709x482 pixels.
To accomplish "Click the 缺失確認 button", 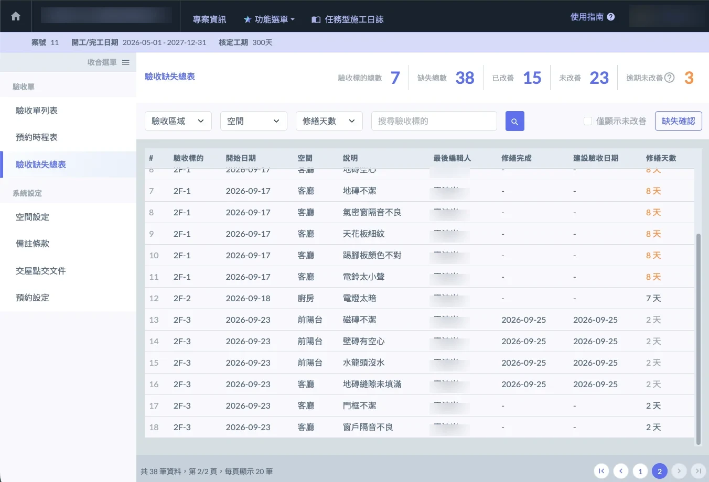I will pos(679,121).
